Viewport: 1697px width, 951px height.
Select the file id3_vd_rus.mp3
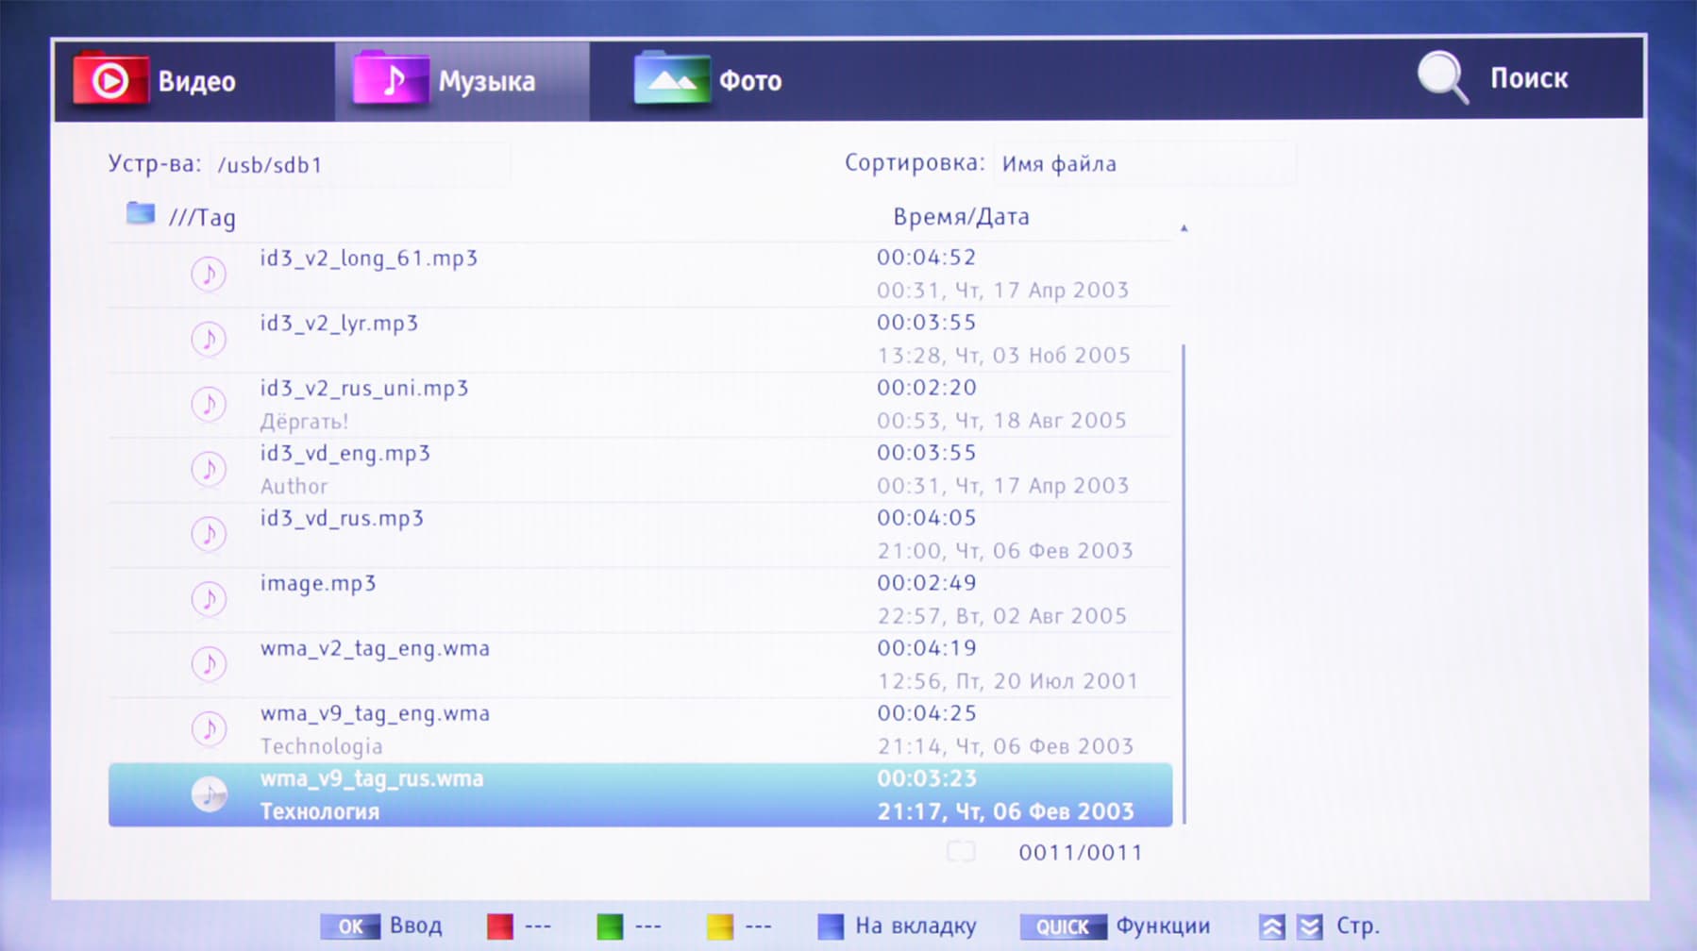640,534
